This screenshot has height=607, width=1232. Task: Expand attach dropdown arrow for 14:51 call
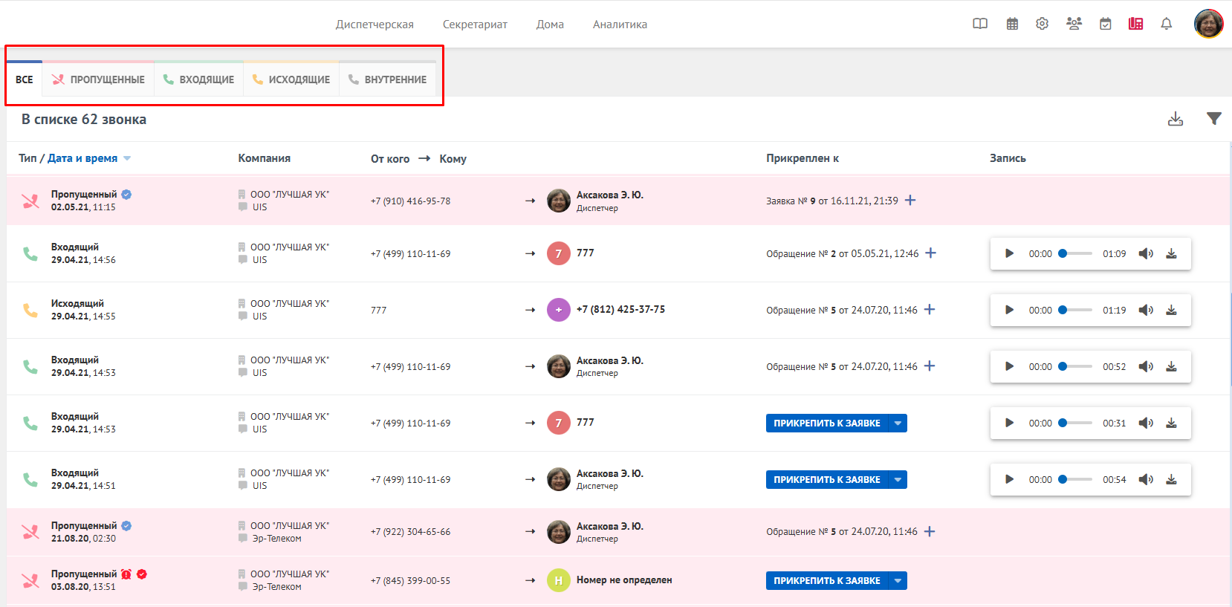pyautogui.click(x=898, y=480)
